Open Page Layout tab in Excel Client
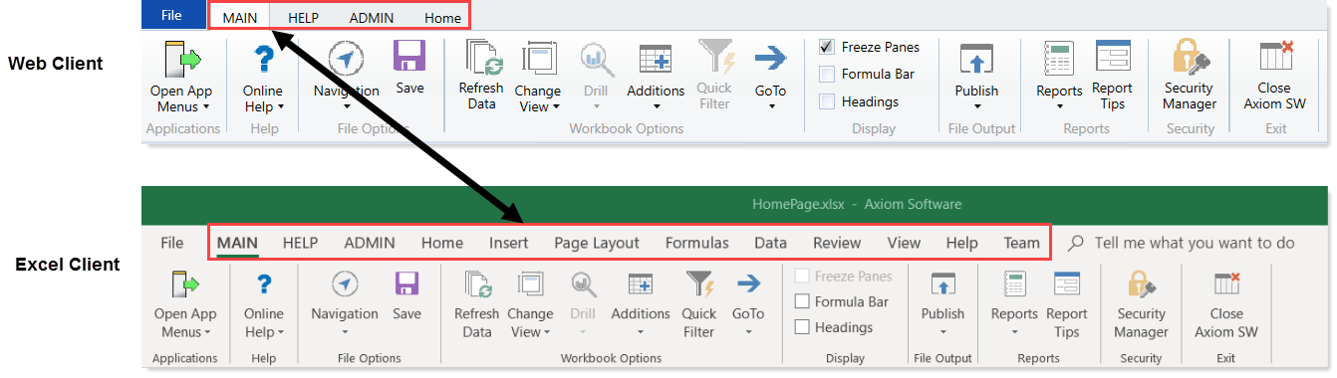The height and width of the screenshot is (378, 1337). tap(597, 243)
